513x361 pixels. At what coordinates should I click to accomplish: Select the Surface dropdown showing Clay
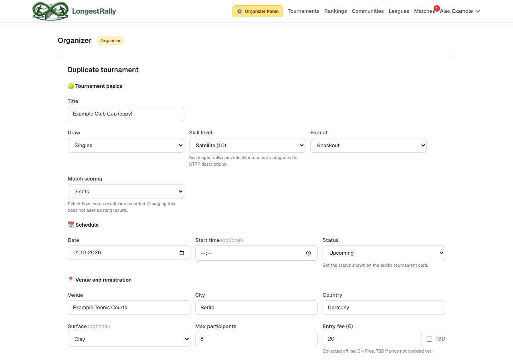(129, 339)
